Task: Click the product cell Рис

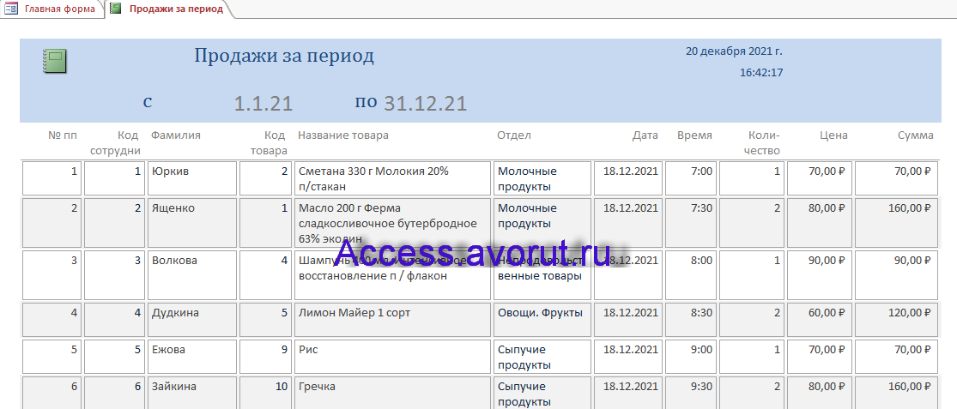Action: (x=392, y=357)
